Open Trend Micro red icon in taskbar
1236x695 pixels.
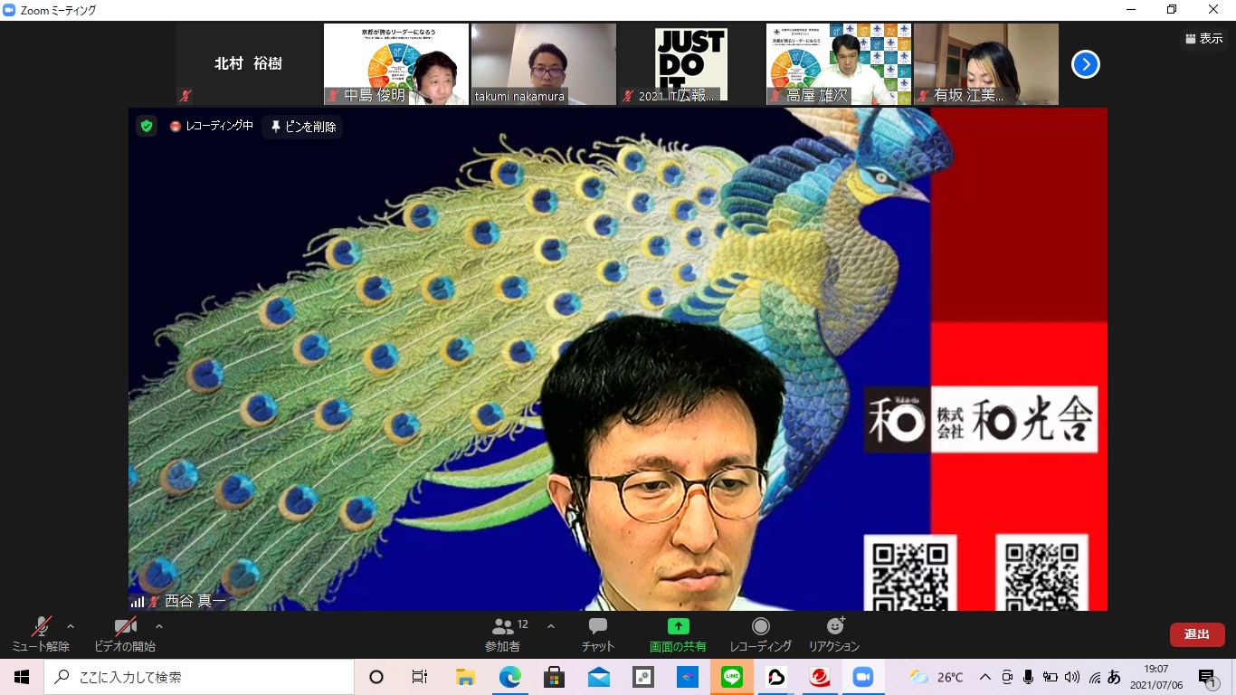pos(821,677)
